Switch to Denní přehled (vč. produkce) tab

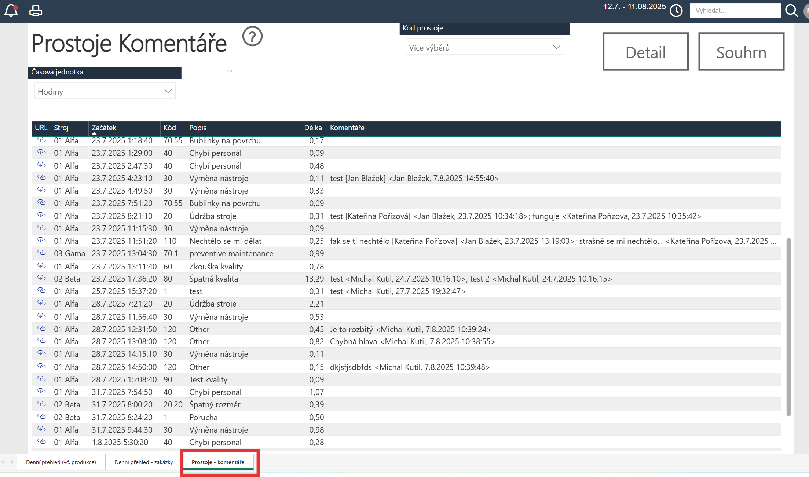point(61,462)
